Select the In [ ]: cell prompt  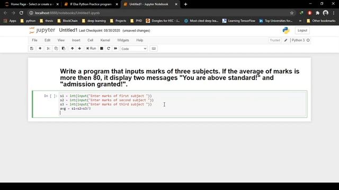pyautogui.click(x=51, y=96)
